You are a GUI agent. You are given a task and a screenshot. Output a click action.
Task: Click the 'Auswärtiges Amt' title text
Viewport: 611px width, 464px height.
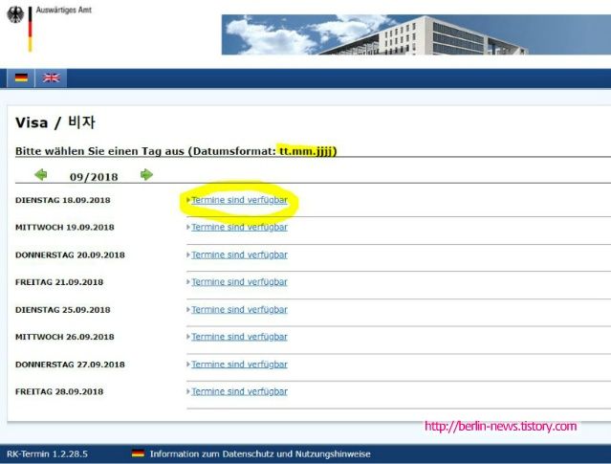64,11
